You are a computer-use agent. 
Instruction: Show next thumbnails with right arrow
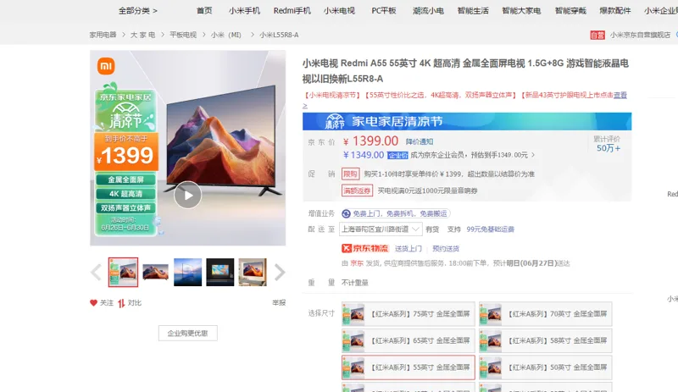tap(280, 273)
